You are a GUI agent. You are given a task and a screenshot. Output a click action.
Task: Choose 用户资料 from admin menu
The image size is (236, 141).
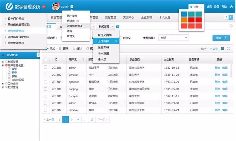(72, 16)
